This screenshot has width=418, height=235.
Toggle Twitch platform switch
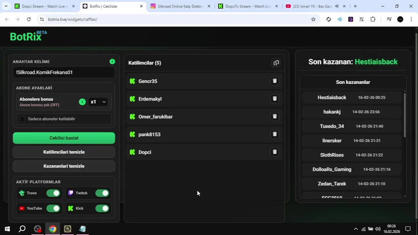point(102,193)
